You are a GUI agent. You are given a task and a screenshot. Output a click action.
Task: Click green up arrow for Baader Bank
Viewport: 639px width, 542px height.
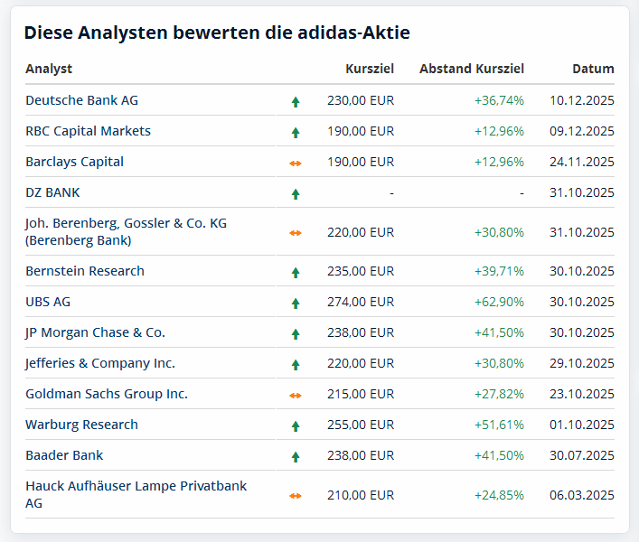coord(296,457)
